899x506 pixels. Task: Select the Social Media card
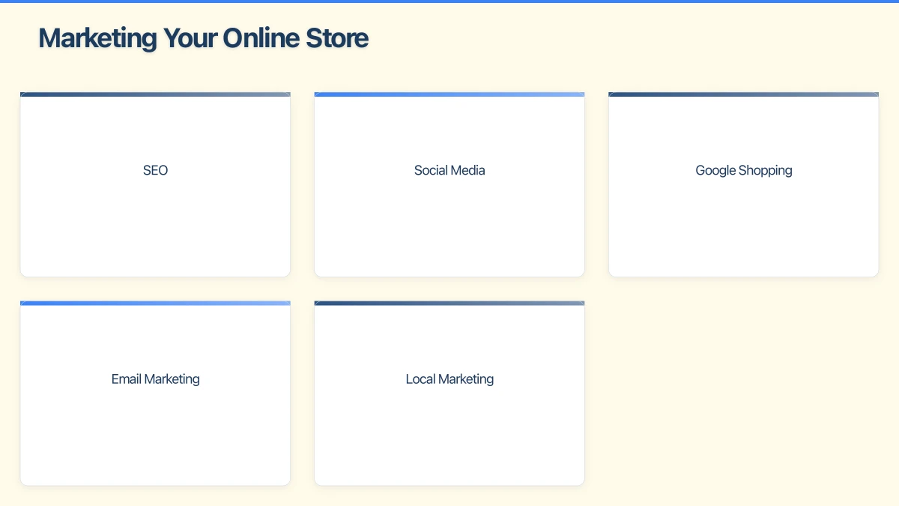click(x=449, y=184)
